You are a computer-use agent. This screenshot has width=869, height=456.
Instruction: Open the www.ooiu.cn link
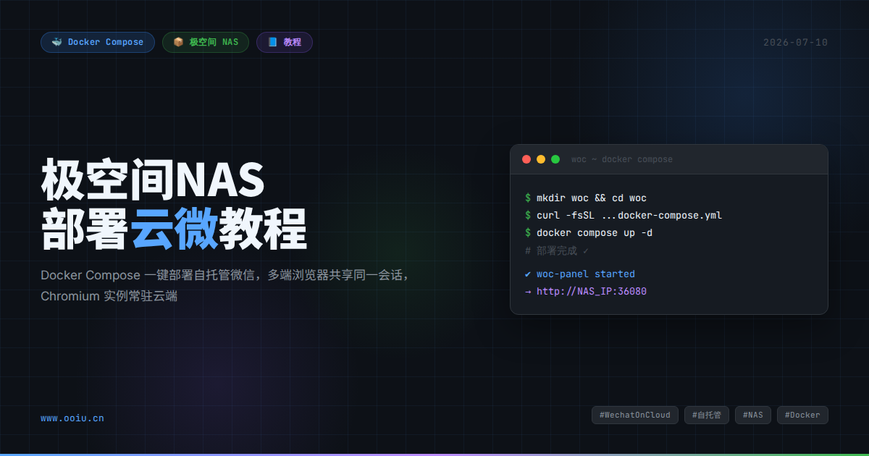click(72, 418)
